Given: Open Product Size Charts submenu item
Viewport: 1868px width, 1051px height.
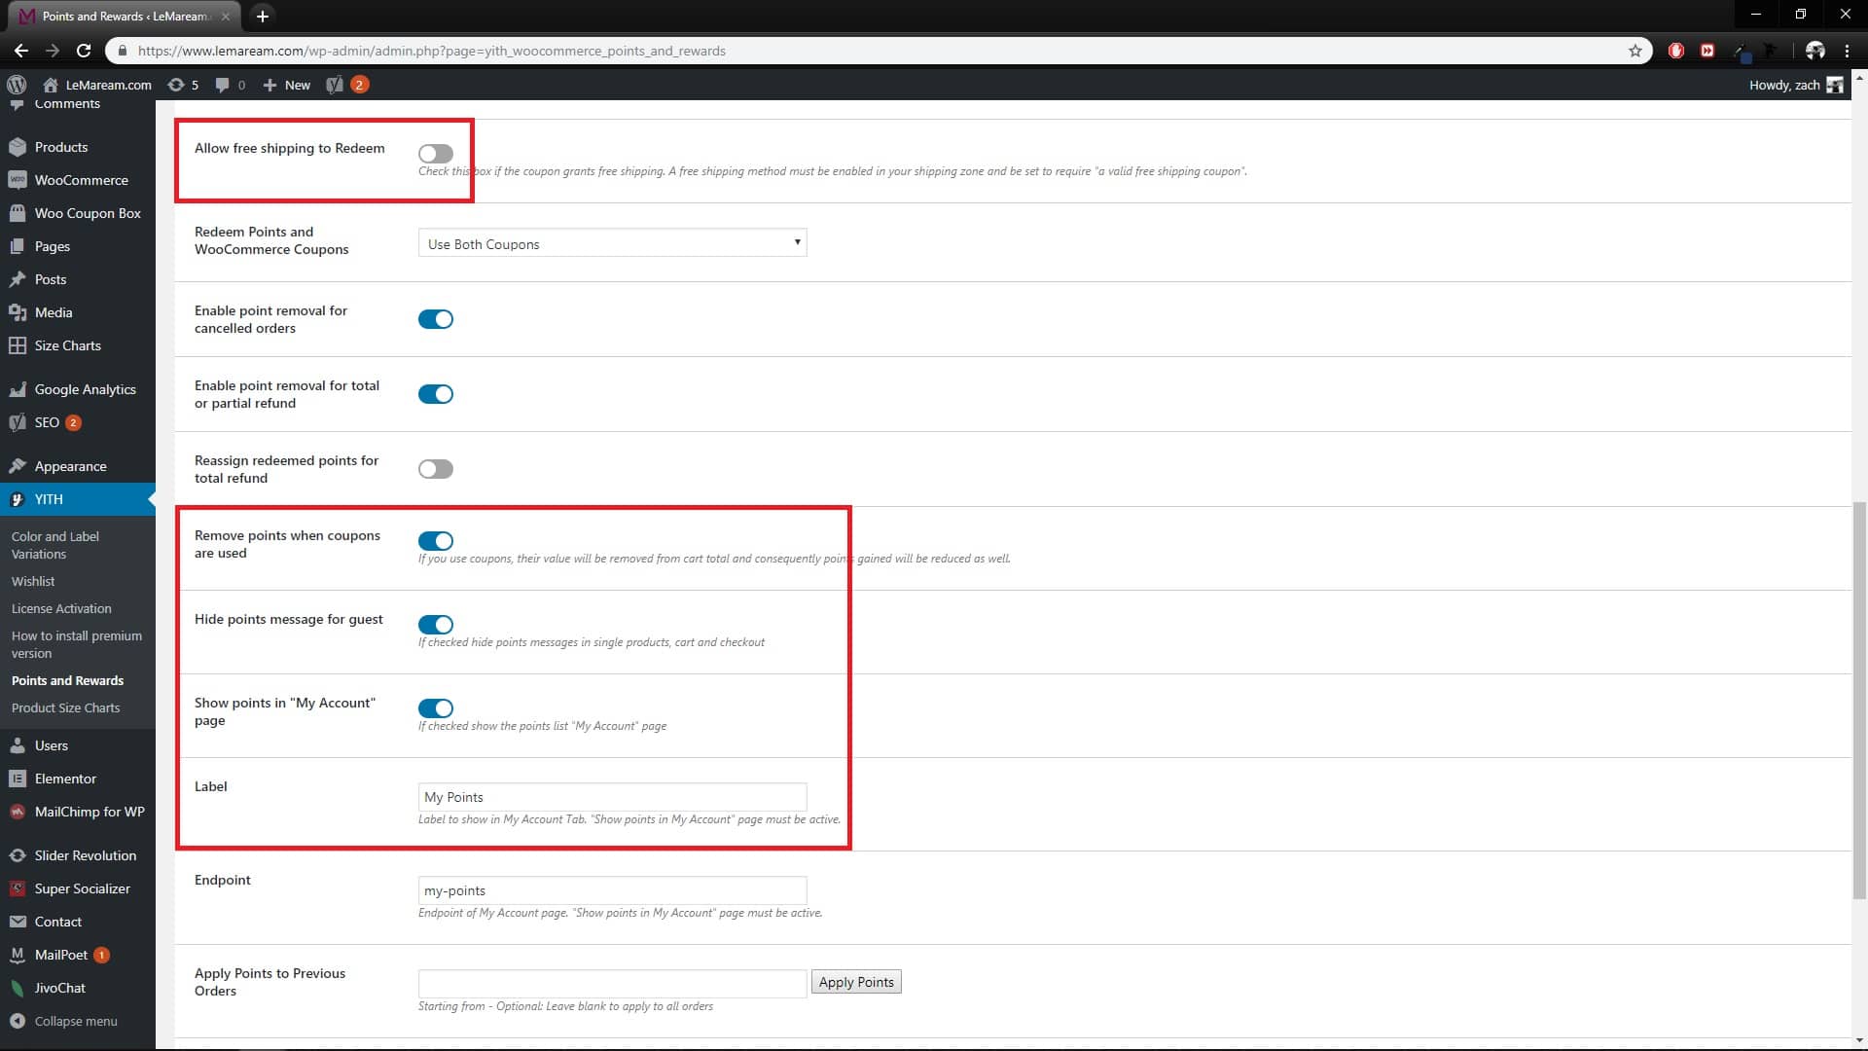Looking at the screenshot, I should (65, 708).
